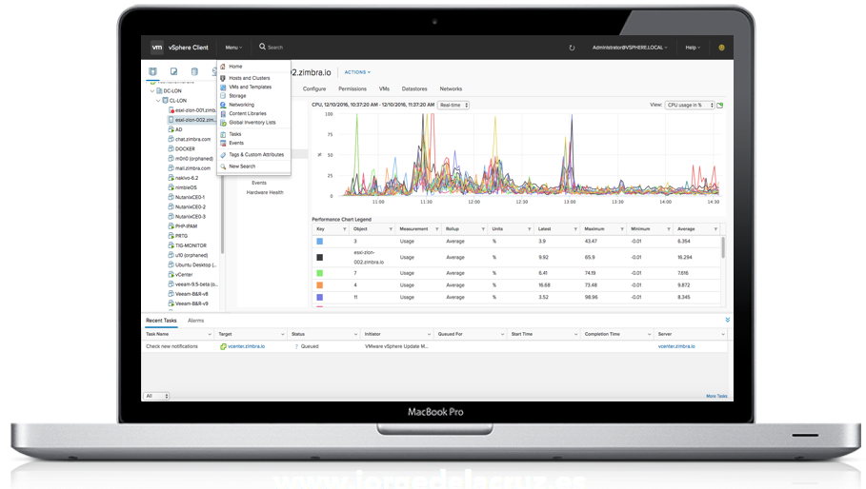
Task: Open the Storage inventory tab icon
Action: click(x=194, y=71)
